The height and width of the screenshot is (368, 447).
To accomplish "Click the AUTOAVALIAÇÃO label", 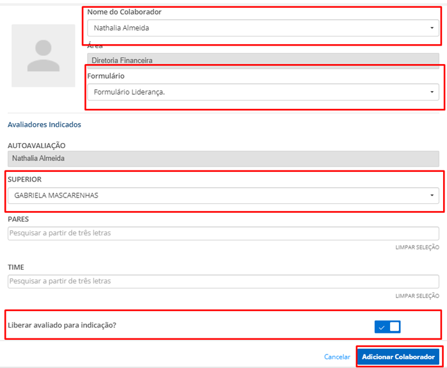I will 37,146.
